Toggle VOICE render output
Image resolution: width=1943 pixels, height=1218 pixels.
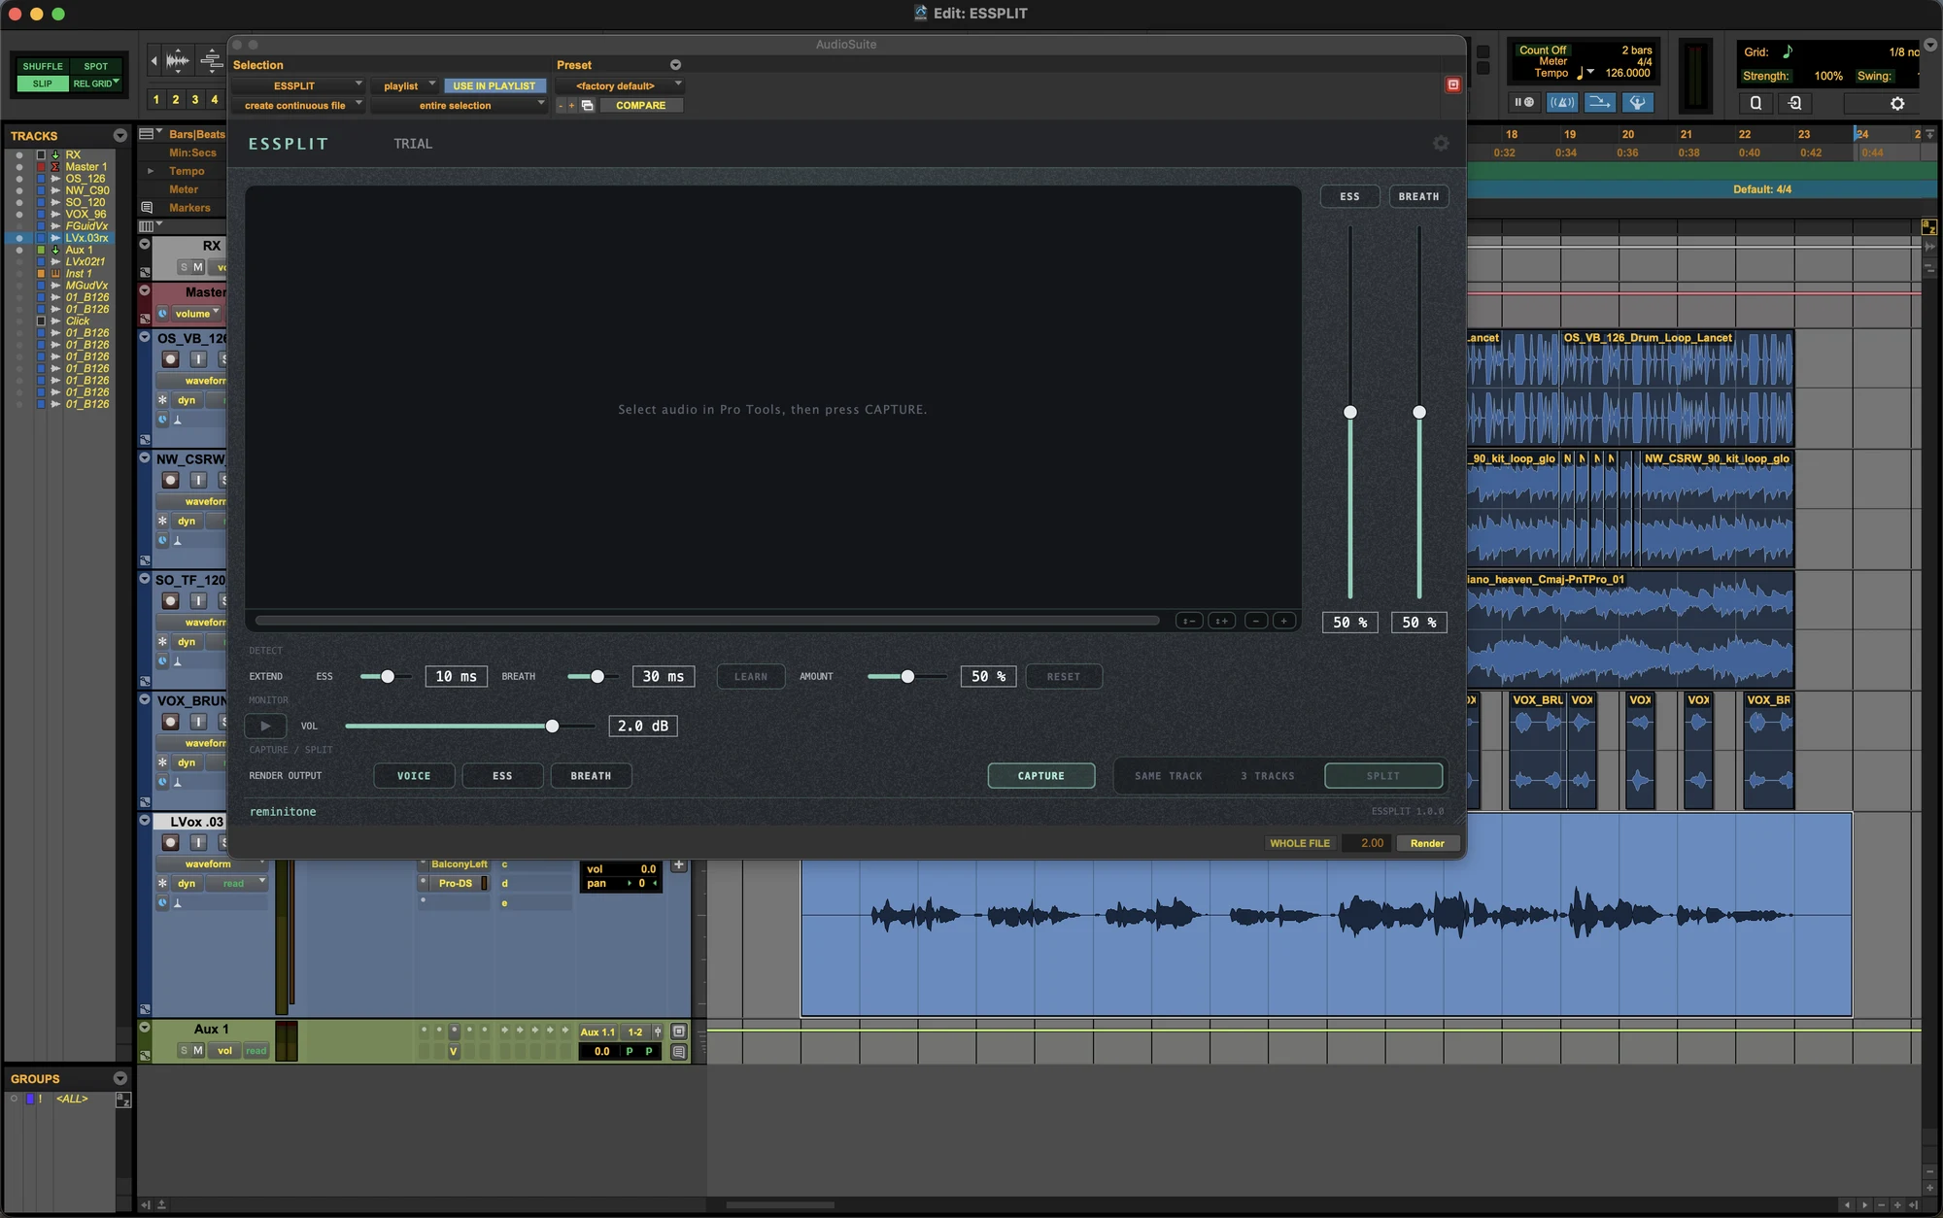tap(414, 775)
